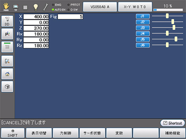The image size is (186, 139).
Task: Select the J5 joint button
Action: pyautogui.click(x=143, y=39)
